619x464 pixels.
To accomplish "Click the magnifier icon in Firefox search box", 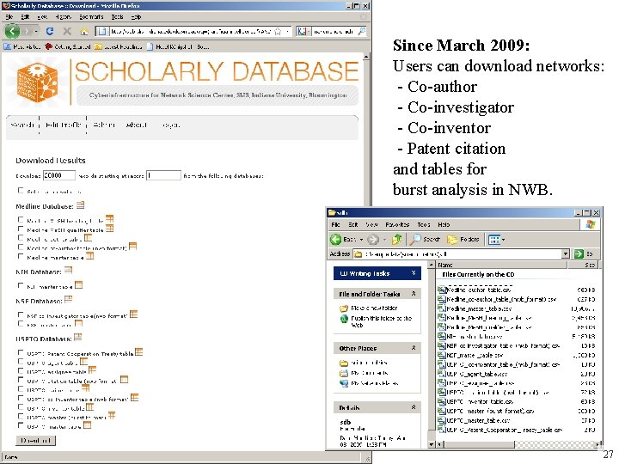I will [x=361, y=31].
